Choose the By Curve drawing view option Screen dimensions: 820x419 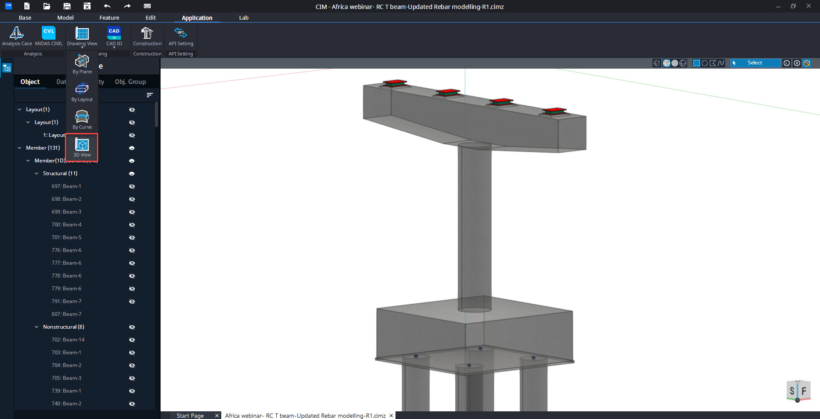point(82,120)
